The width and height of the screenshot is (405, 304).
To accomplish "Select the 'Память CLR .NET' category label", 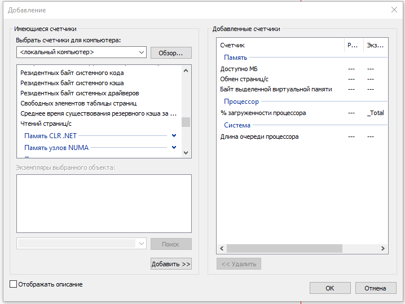I will pyautogui.click(x=50, y=135).
